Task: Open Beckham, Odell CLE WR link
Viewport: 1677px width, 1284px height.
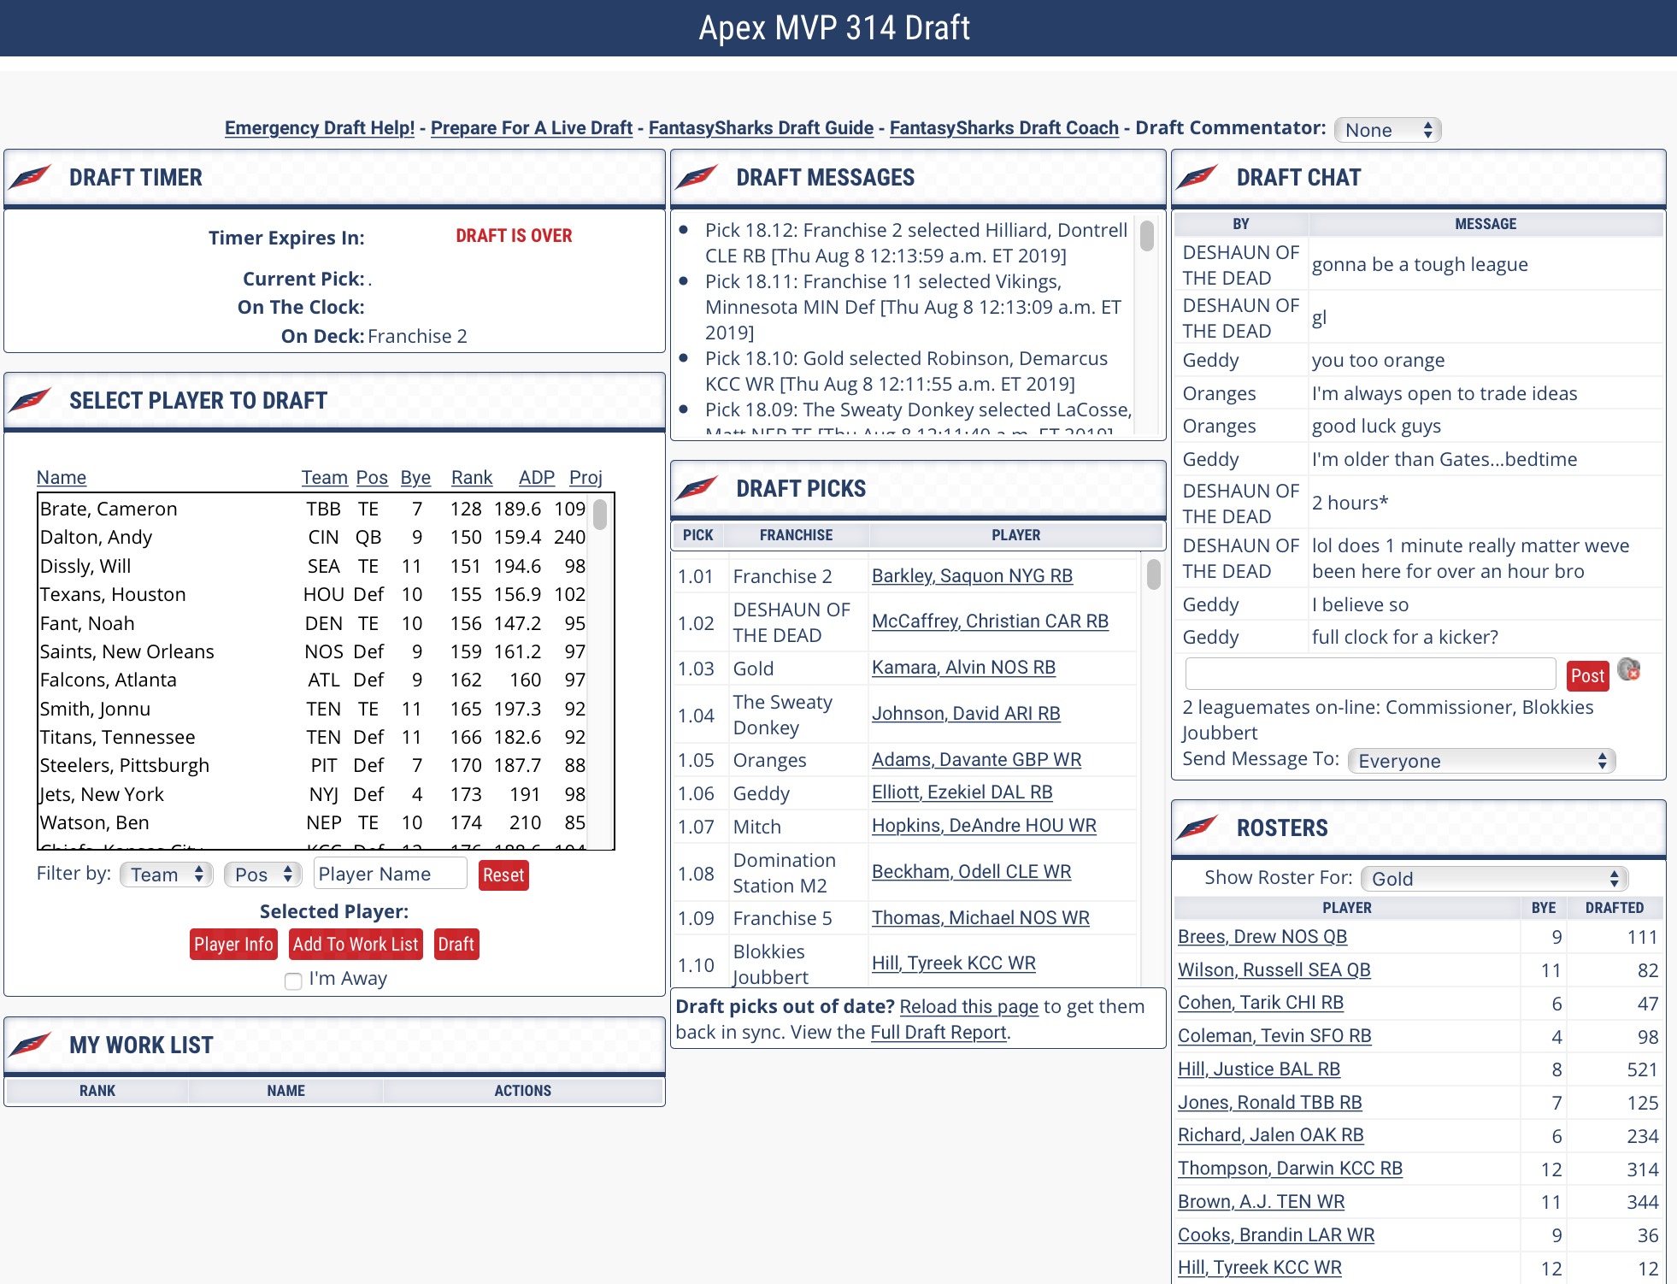Action: [971, 872]
